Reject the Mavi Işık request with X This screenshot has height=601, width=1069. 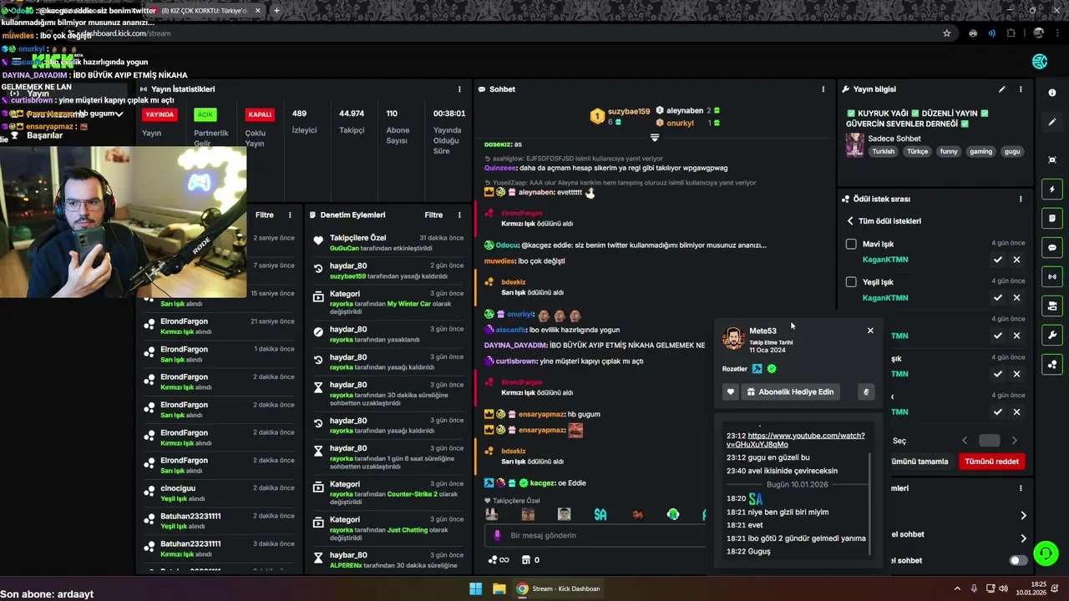coord(1016,260)
